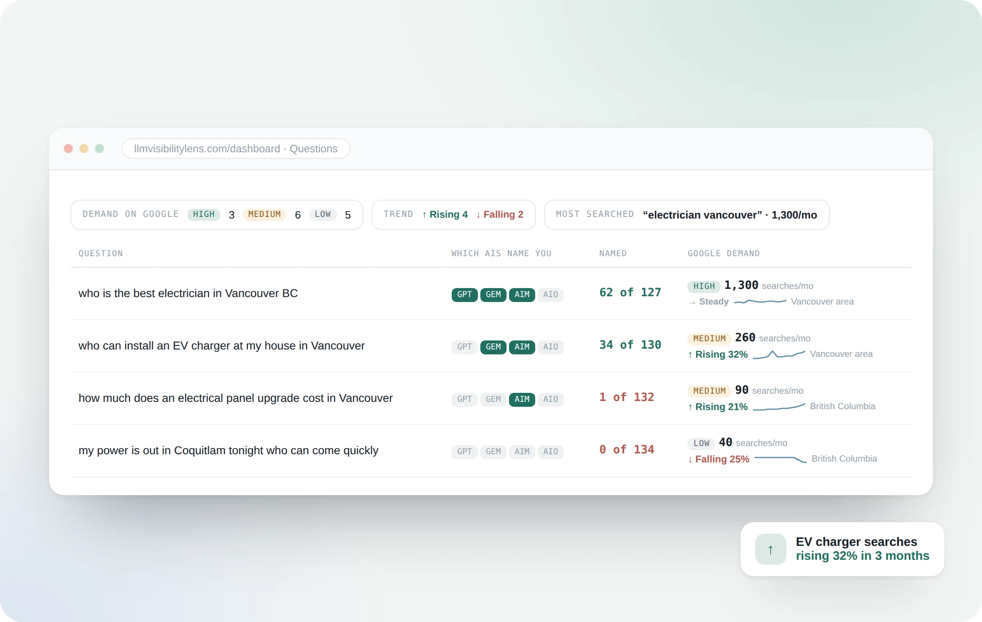This screenshot has height=622, width=982.
Task: Click the AIM badge in the Coquitlam power row
Action: point(522,452)
